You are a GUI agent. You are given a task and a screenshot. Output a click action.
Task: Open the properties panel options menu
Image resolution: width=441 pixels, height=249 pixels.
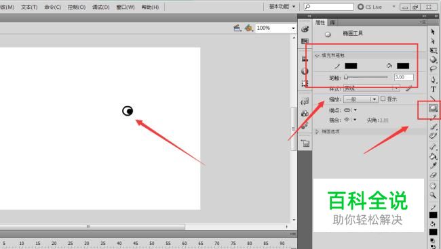pos(423,22)
